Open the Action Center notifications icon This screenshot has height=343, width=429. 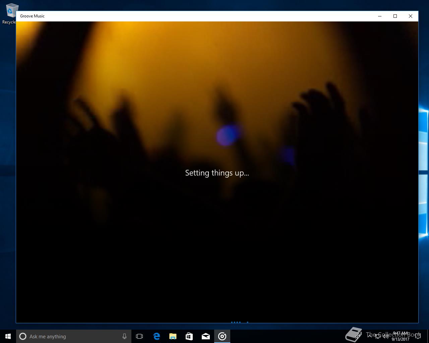pos(418,336)
